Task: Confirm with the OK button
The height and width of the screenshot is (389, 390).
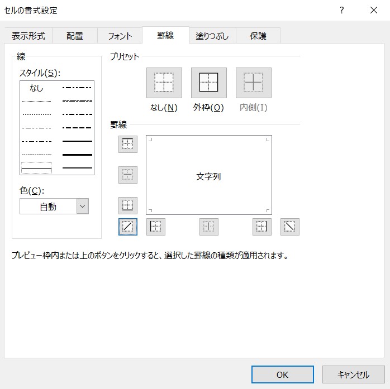Action: pos(283,374)
